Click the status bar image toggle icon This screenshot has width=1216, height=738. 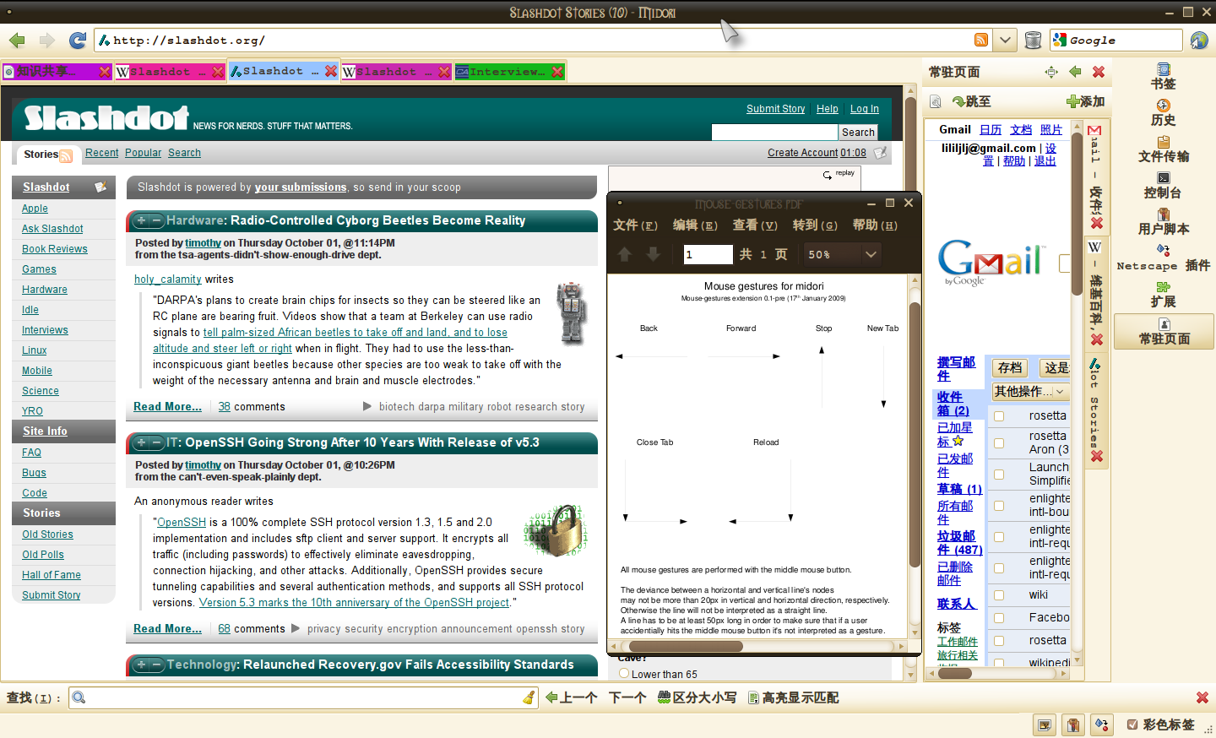click(1045, 724)
